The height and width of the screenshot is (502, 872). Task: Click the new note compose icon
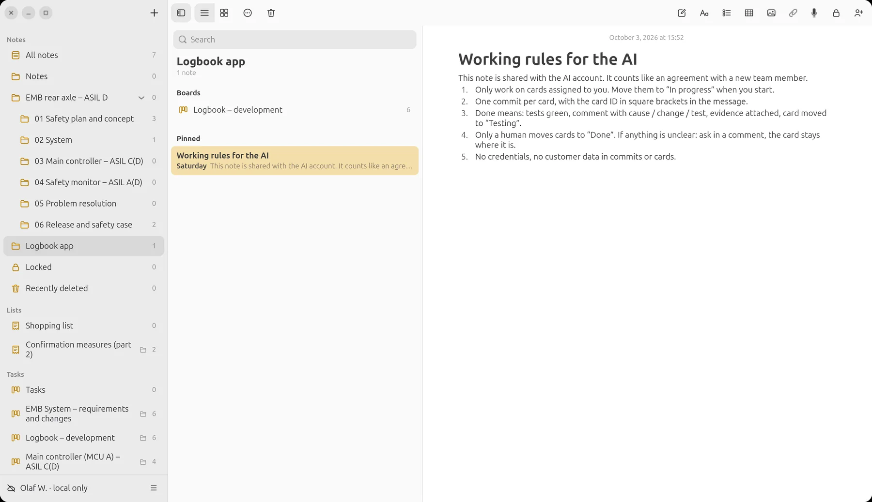(682, 13)
